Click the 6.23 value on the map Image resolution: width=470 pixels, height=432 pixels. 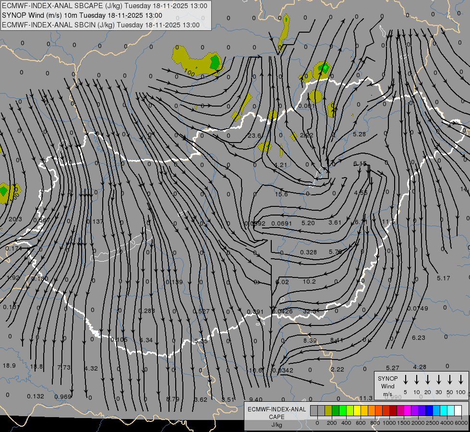click(419, 337)
